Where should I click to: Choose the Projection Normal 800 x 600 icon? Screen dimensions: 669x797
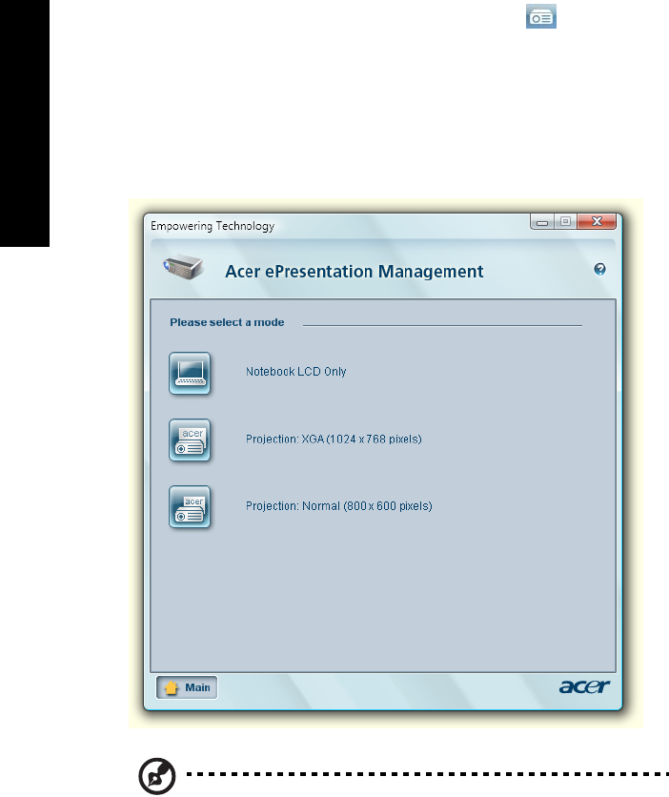point(190,507)
